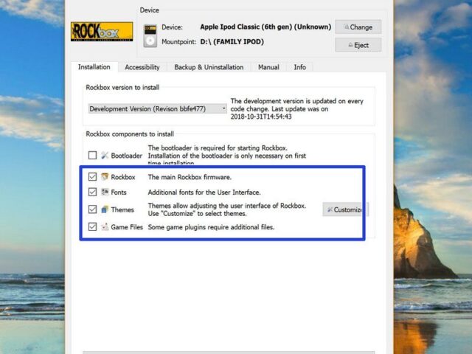The width and height of the screenshot is (472, 354).
Task: Click the 'Game Files' component label
Action: 127,227
